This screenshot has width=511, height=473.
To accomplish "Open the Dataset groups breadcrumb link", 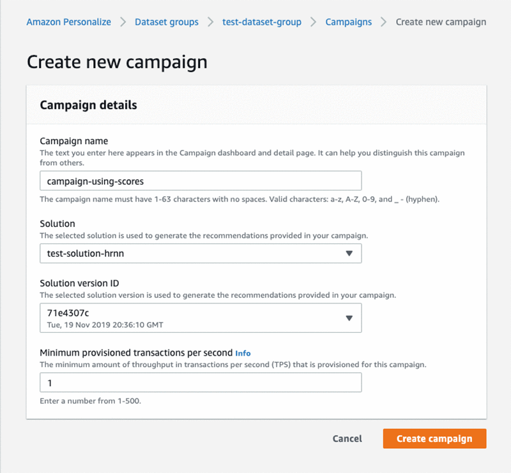I will point(167,22).
